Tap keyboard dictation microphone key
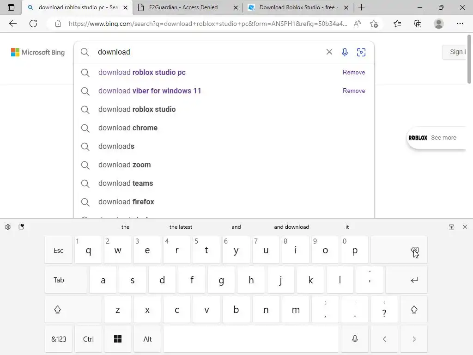The width and height of the screenshot is (473, 355). pyautogui.click(x=355, y=339)
